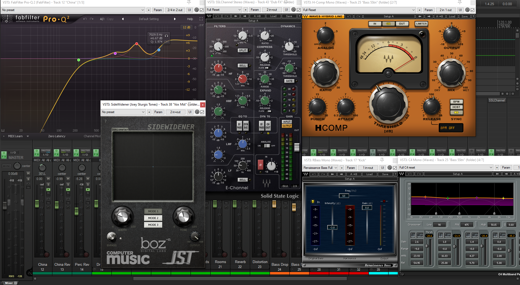Pin the RBass plugin window
Screen dimensions: 520x285
point(382,160)
